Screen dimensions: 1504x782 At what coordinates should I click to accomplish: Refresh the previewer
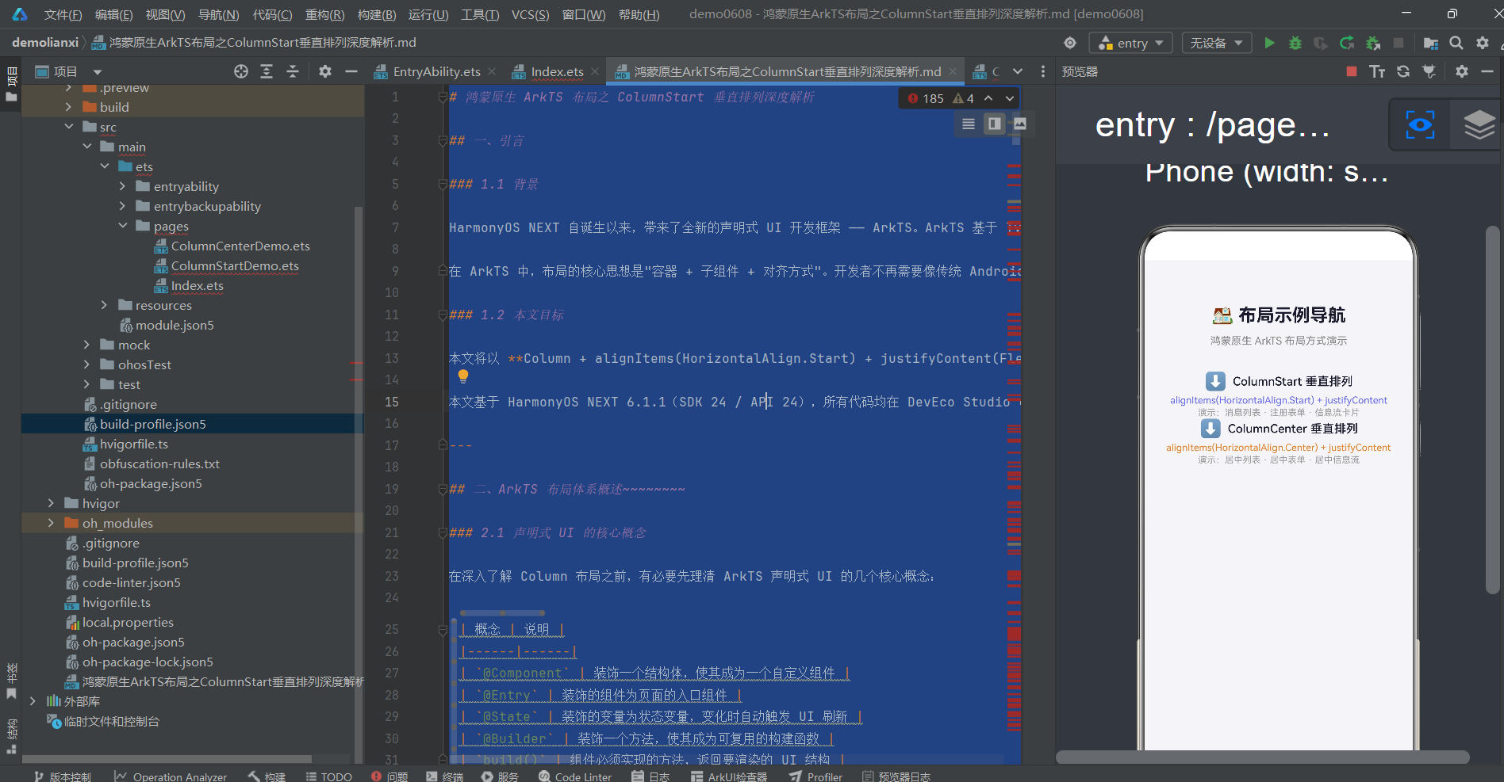point(1403,71)
